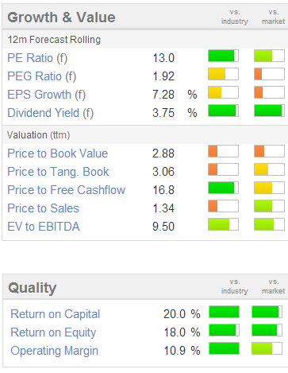Click Dividend Yield vs. market green bar
The height and width of the screenshot is (373, 288).
click(x=269, y=111)
